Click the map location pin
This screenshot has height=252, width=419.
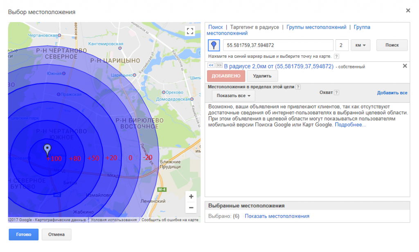point(47,150)
